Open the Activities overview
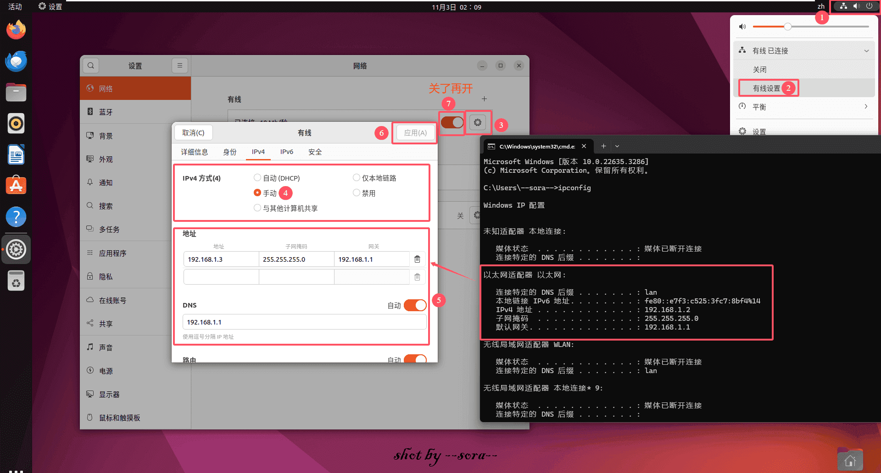This screenshot has width=881, height=473. coord(15,6)
